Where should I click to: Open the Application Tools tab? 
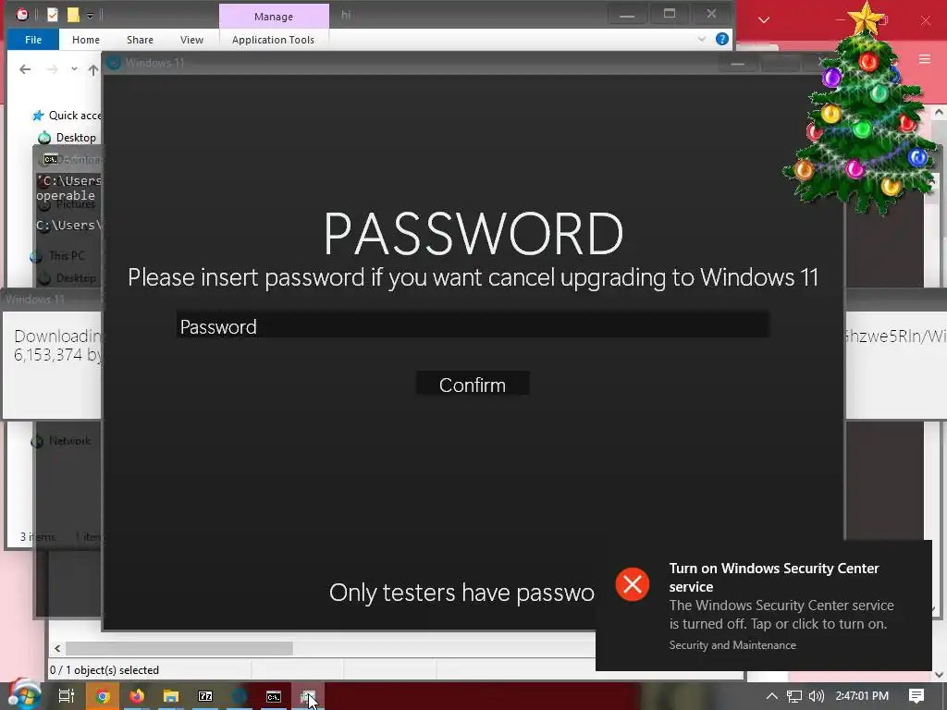coord(273,40)
